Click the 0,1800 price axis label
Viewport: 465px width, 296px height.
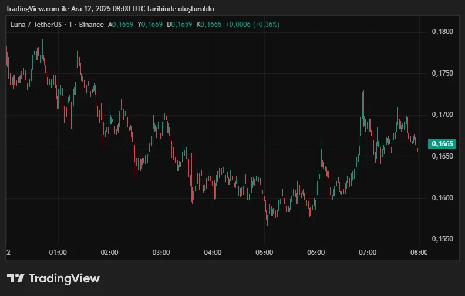point(442,32)
